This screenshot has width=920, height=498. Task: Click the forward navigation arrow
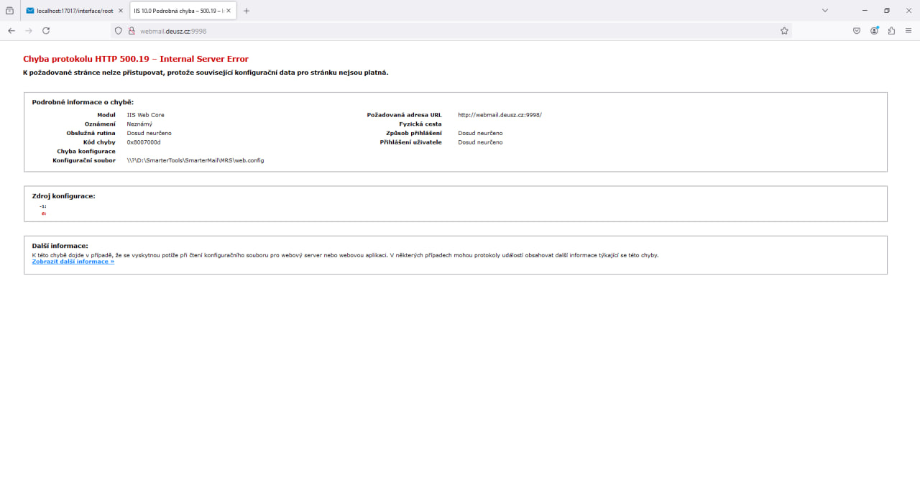tap(29, 31)
